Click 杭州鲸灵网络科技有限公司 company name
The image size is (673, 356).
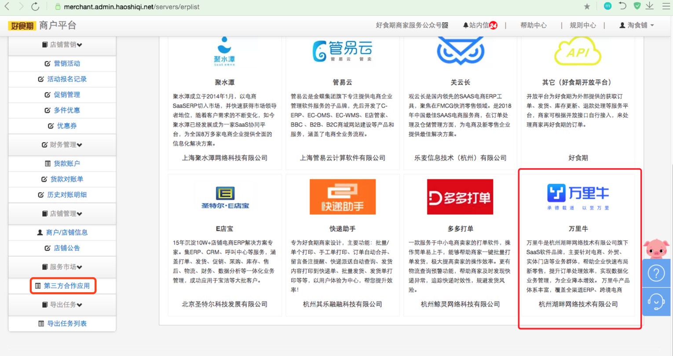(x=460, y=304)
